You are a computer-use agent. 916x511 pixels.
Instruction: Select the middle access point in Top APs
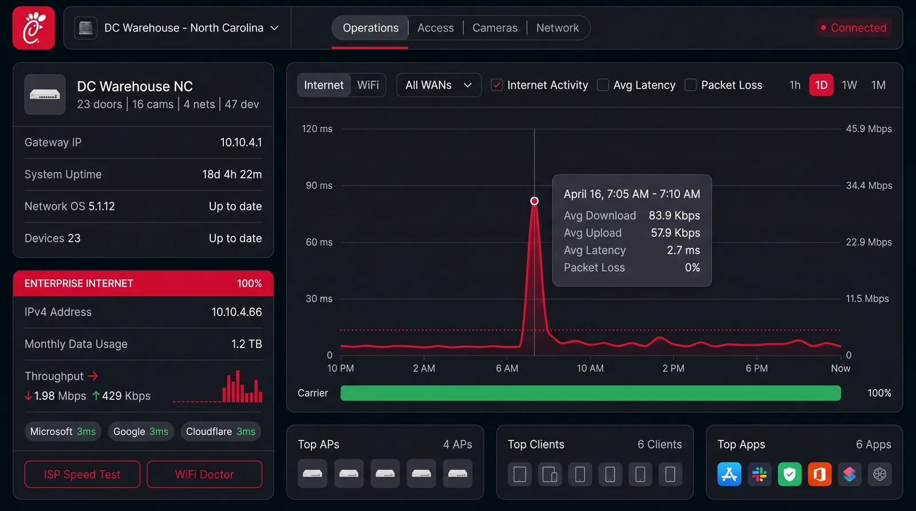click(x=385, y=473)
